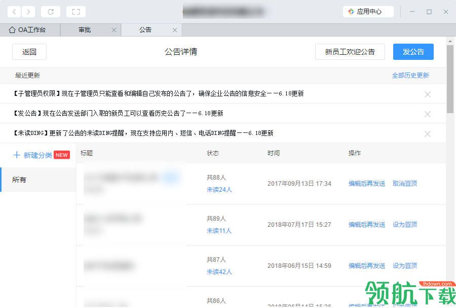Viewport: 456px width, 308px height.
Task: Click the 时间 column header
Action: (274, 153)
